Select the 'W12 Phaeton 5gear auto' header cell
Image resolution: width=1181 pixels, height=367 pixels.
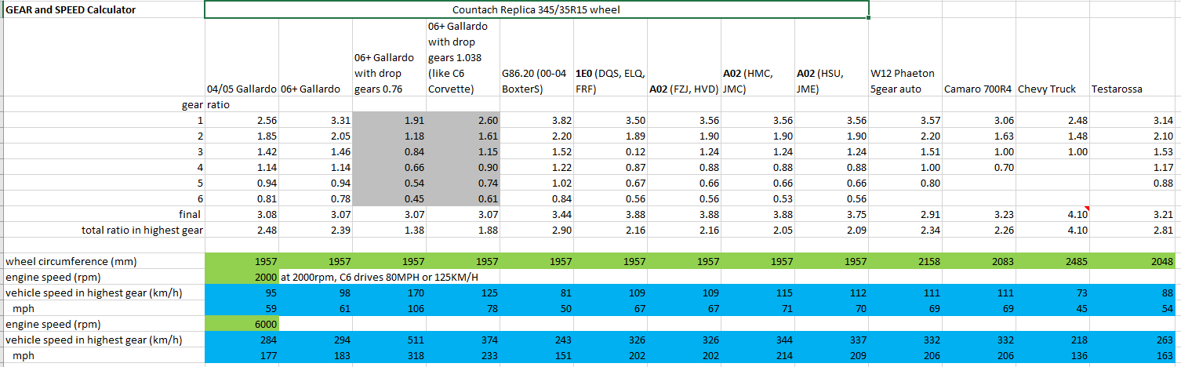[905, 57]
